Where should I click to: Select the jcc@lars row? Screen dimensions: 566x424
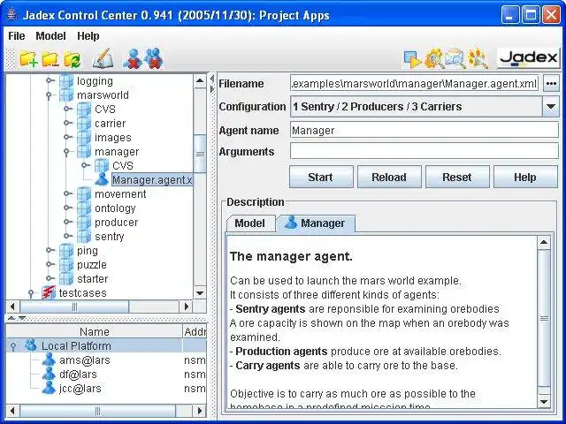coord(106,388)
